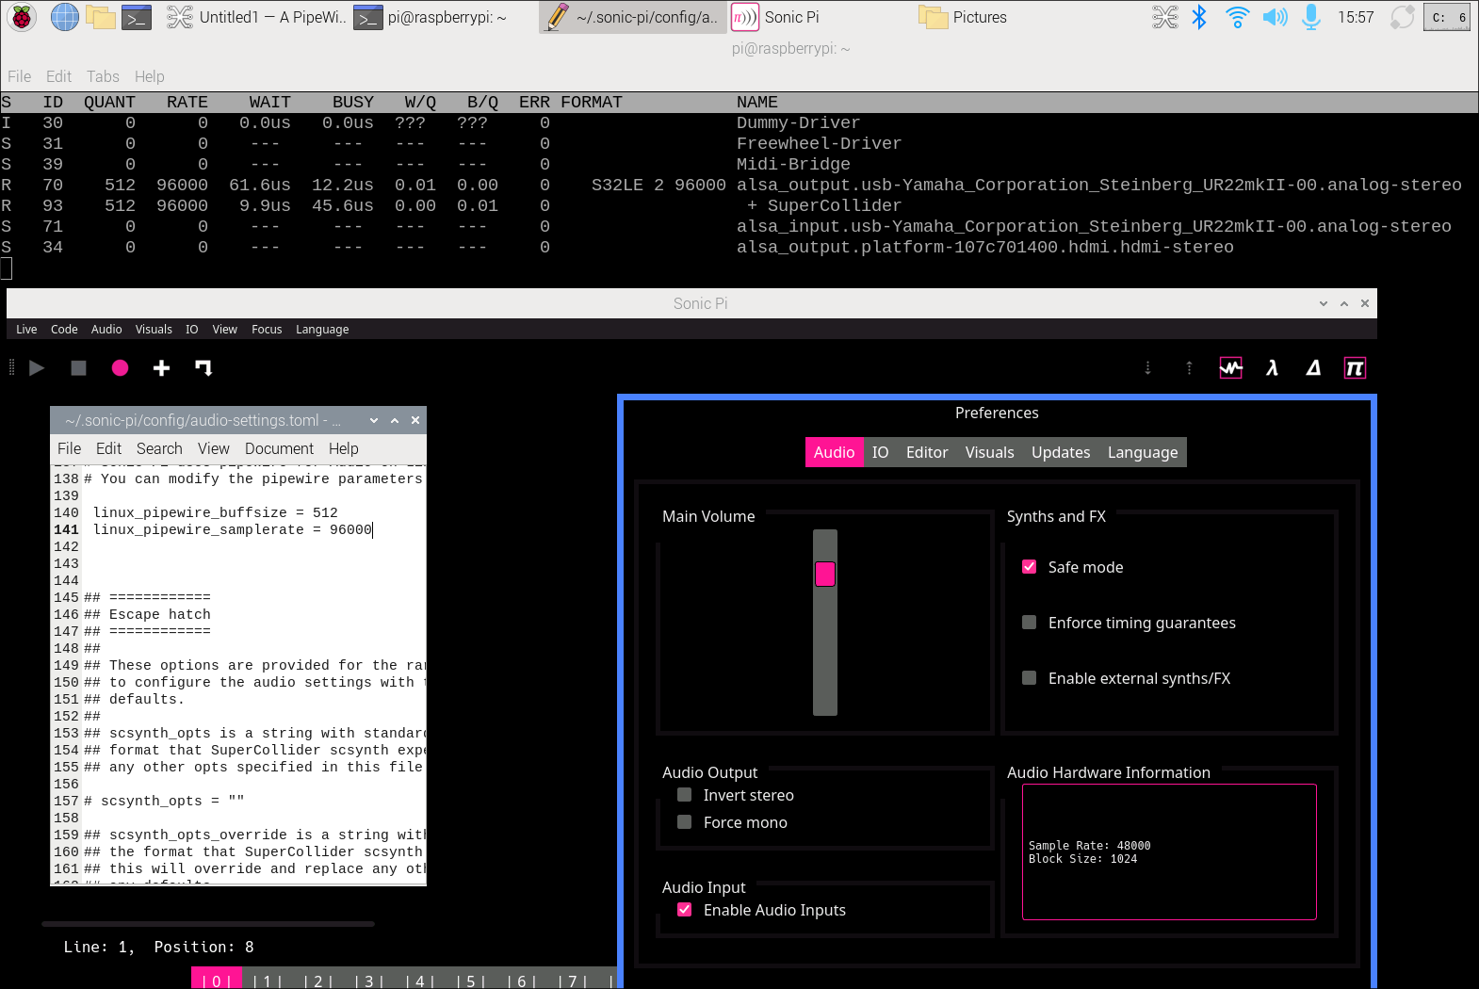Select the Audio preferences tab

(x=834, y=452)
